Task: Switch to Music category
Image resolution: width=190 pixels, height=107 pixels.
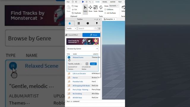Action: pyautogui.click(x=91, y=35)
